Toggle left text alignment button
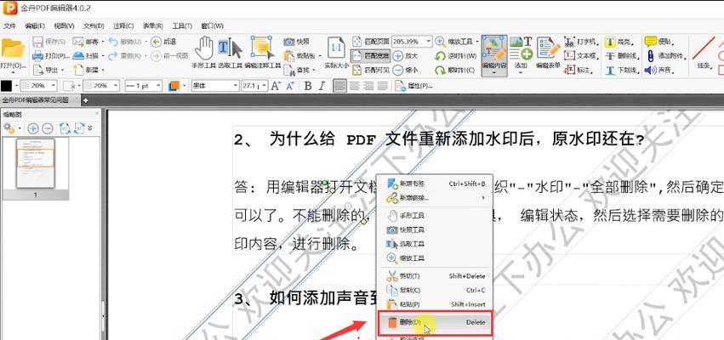The height and width of the screenshot is (340, 724). [340, 85]
